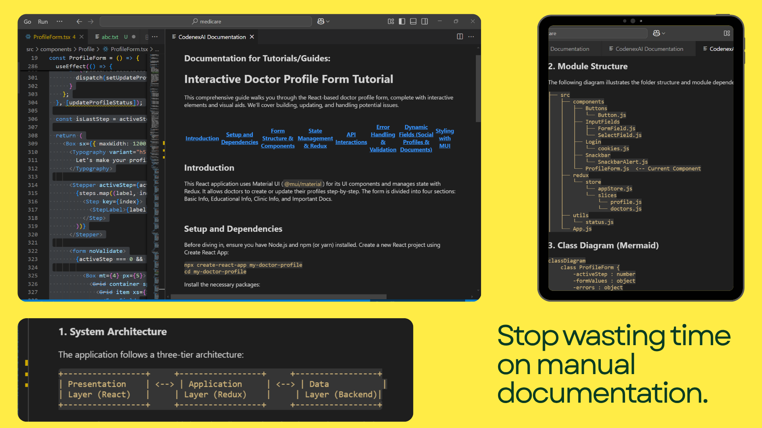The image size is (762, 428).
Task: Toggle the bottom panel visibility
Action: (413, 21)
